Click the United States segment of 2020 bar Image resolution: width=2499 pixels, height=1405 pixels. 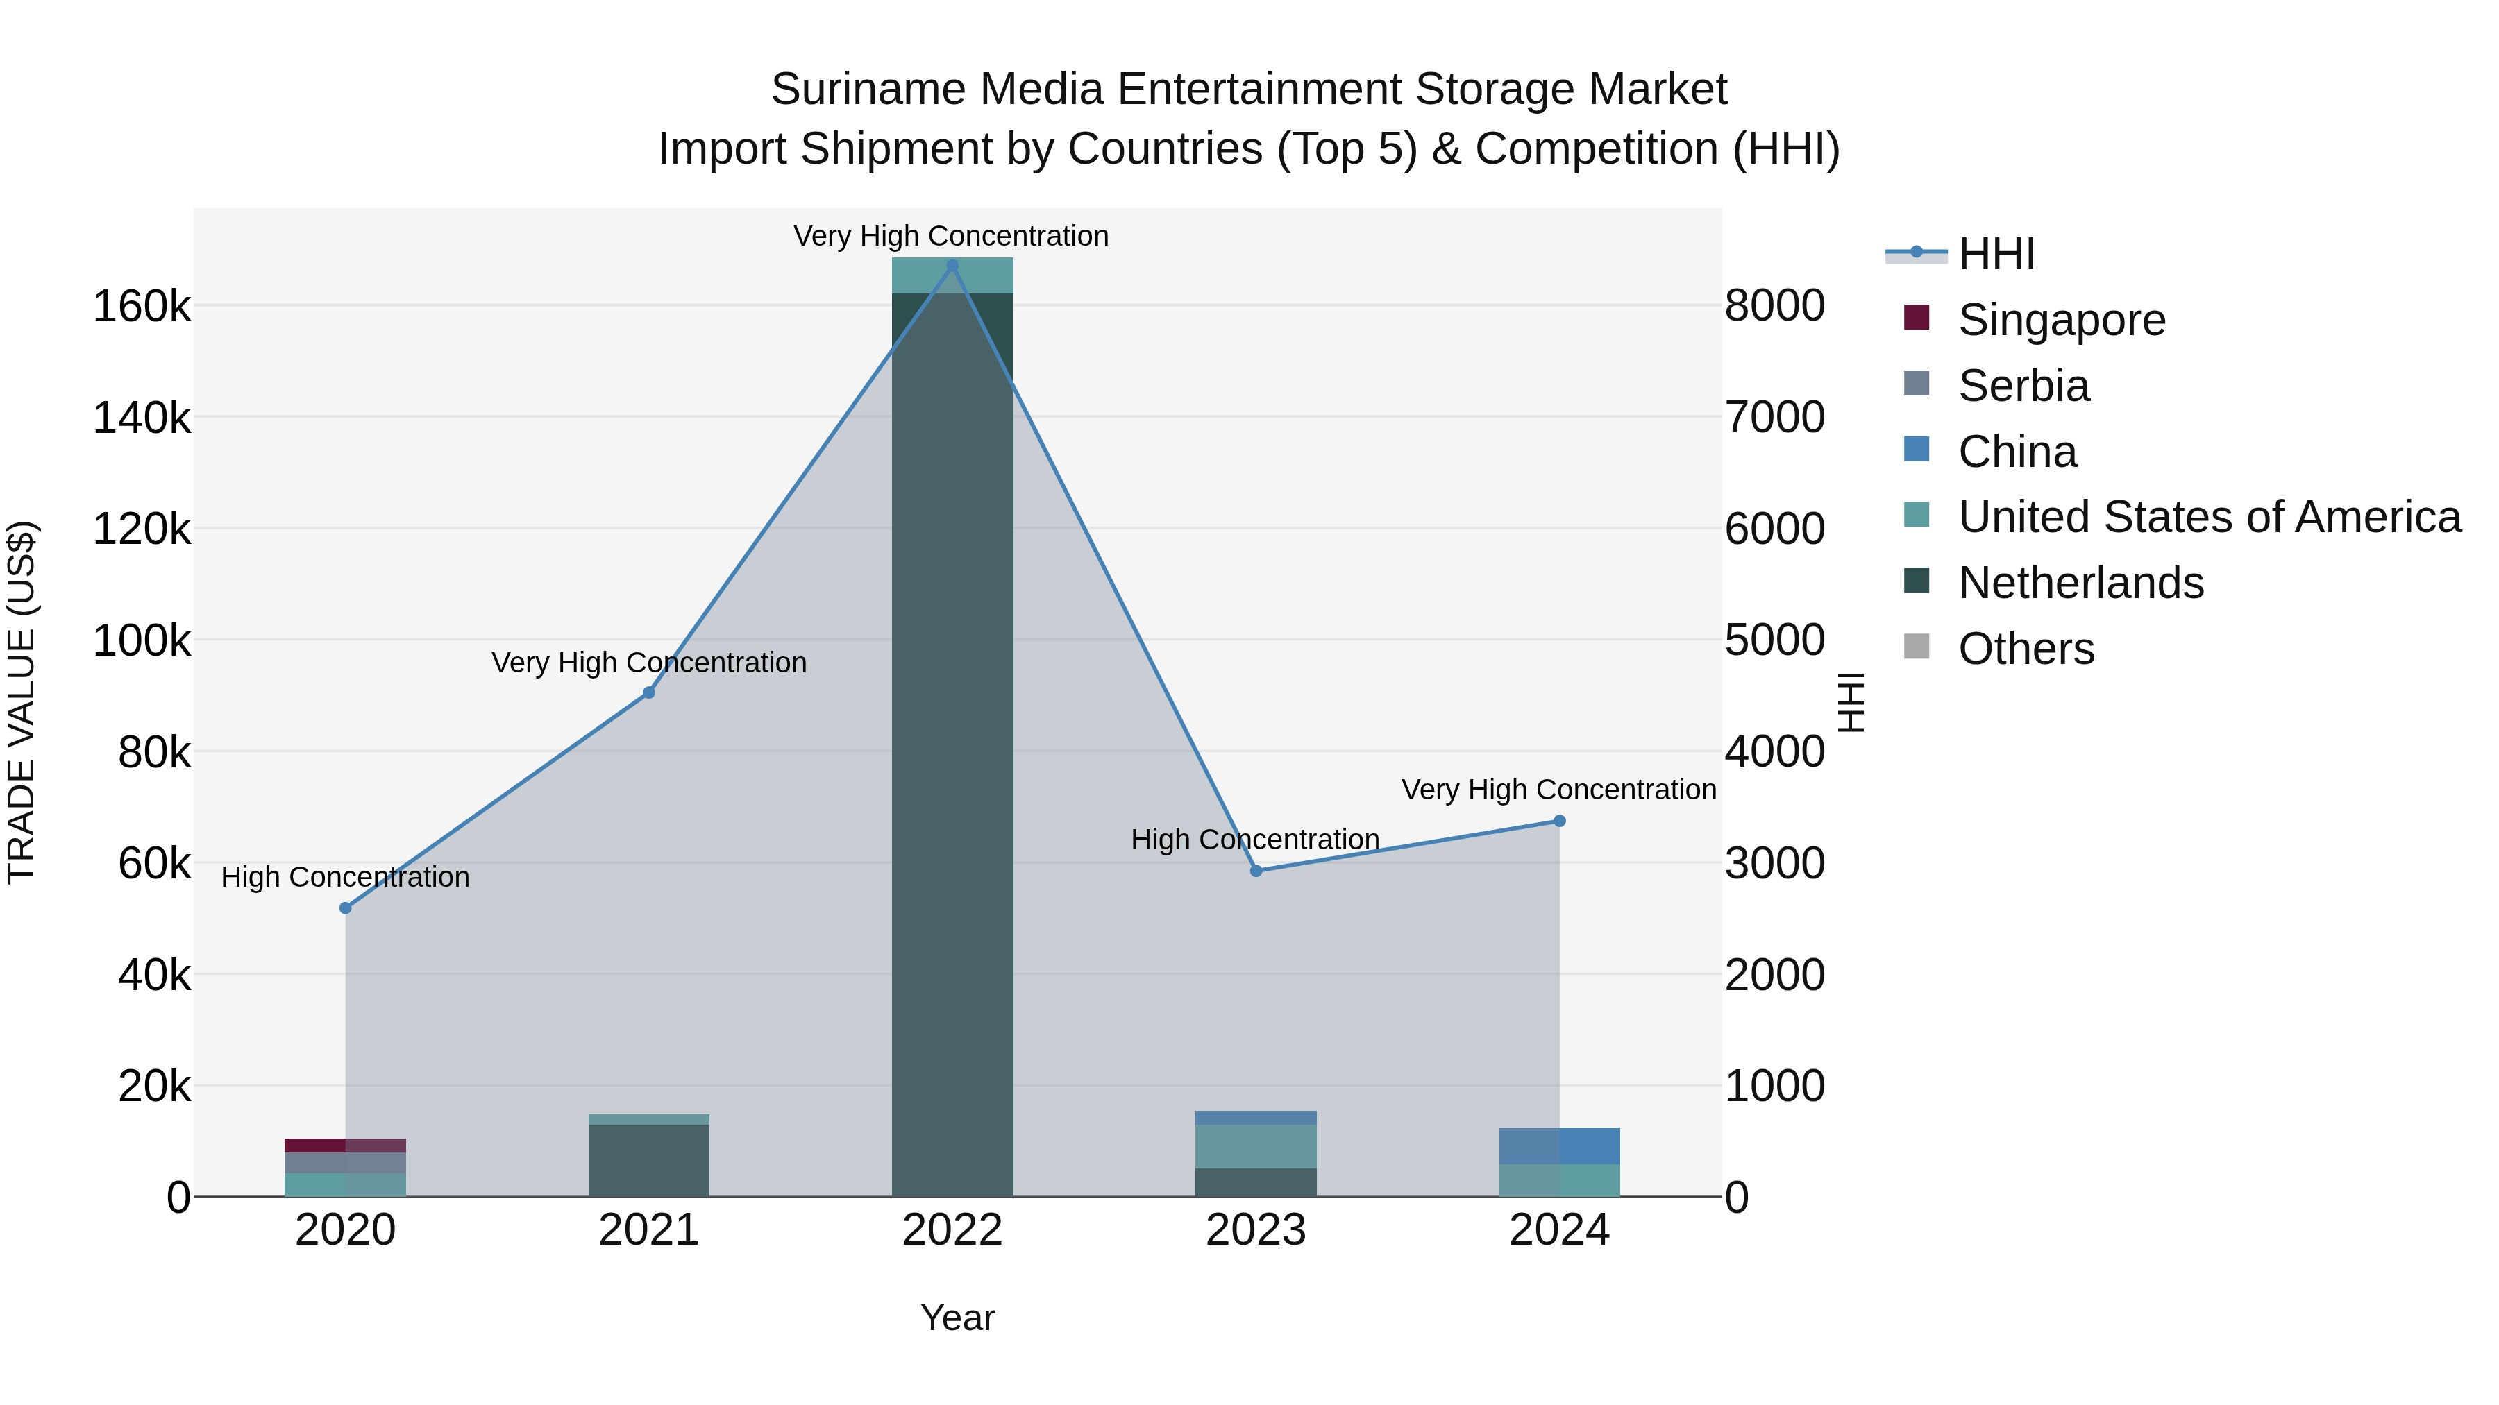[346, 1185]
